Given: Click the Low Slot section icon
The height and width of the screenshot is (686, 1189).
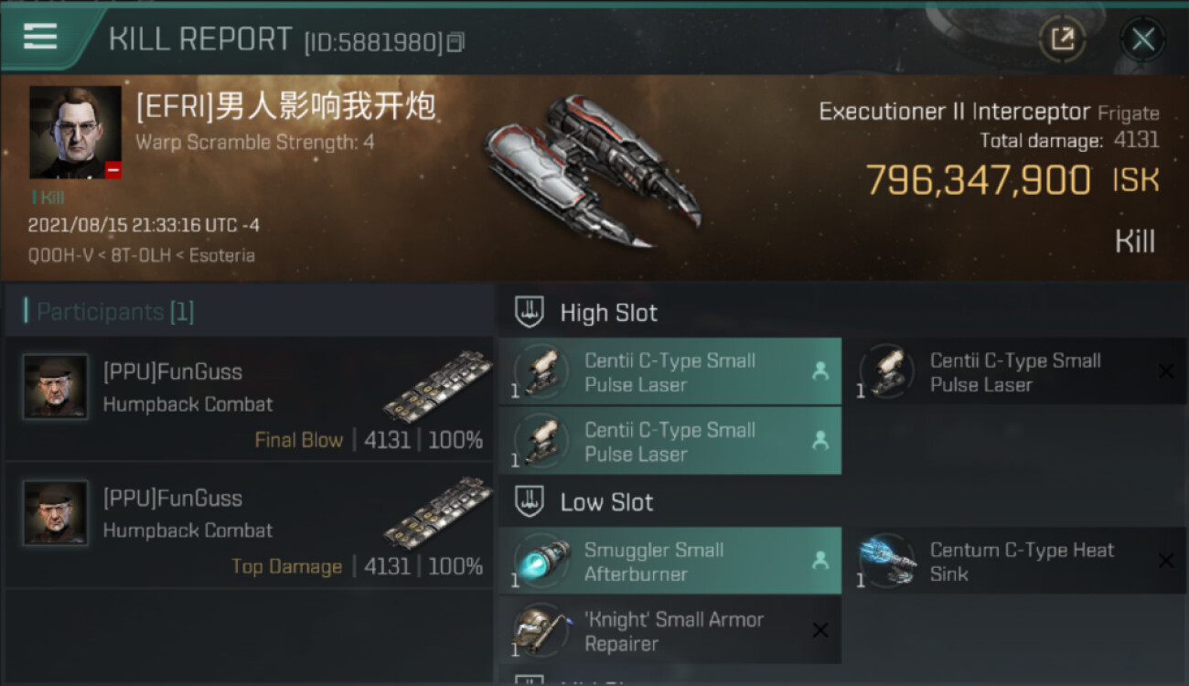Looking at the screenshot, I should point(530,501).
